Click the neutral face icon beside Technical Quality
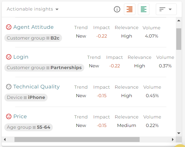185x147 pixels. tap(9, 87)
